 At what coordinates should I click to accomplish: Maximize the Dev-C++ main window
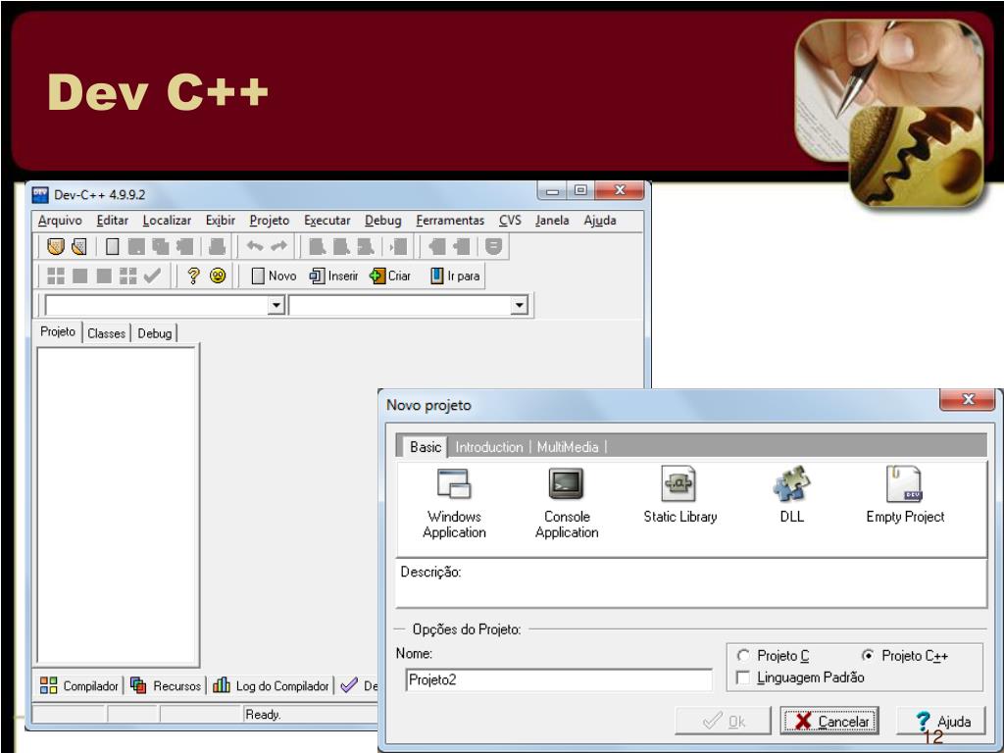pos(580,190)
